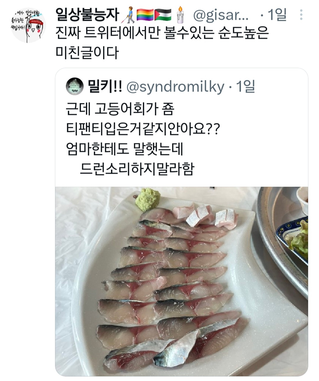Click the quoted line 엄마한테도 말했는데
This screenshot has width=319, height=381.
(125, 149)
